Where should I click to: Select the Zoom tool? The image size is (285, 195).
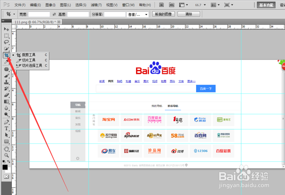coord(6,155)
